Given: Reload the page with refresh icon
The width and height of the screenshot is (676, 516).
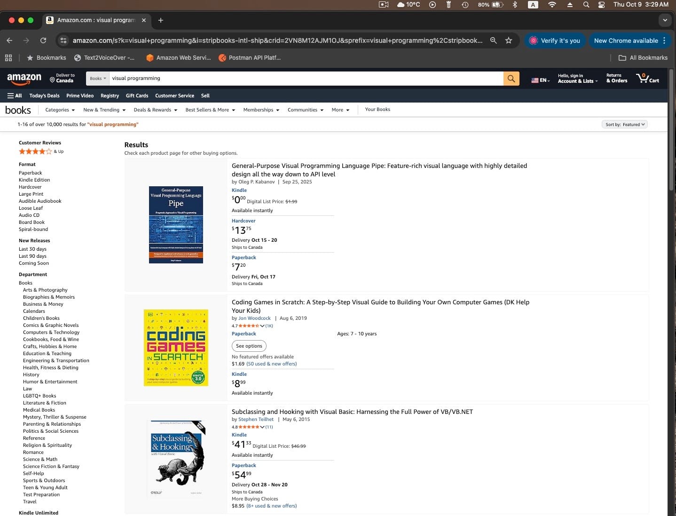Looking at the screenshot, I should (43, 40).
